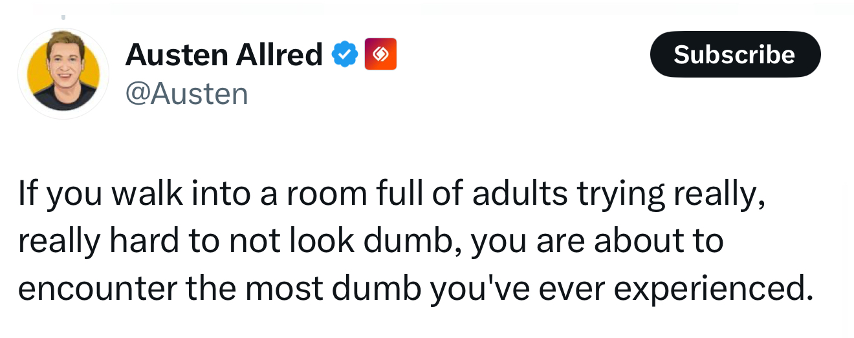Click the @Austen handle
854x338 pixels.
pos(186,94)
